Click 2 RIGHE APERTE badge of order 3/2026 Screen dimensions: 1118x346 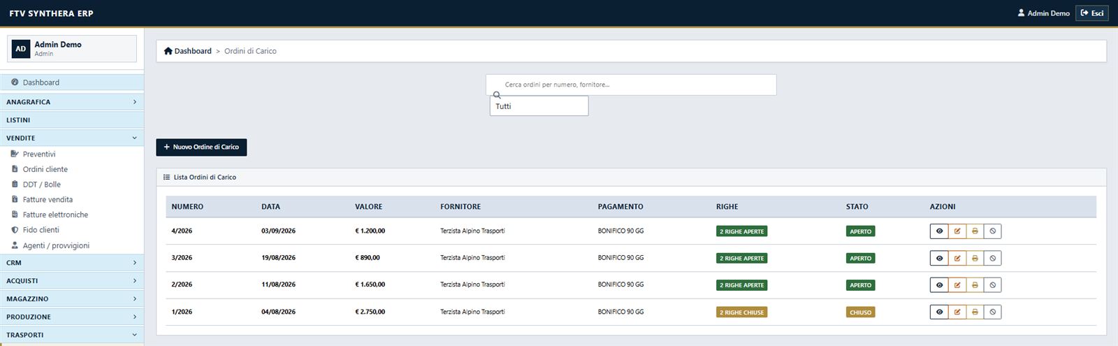pos(741,259)
